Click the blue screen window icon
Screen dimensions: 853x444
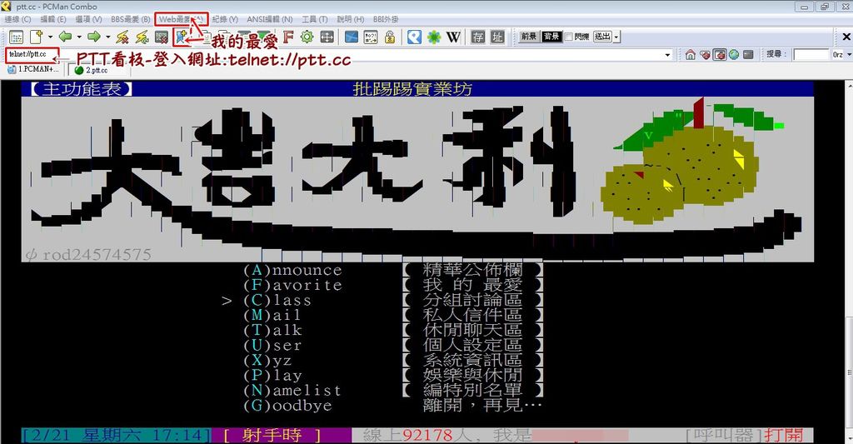click(x=352, y=37)
